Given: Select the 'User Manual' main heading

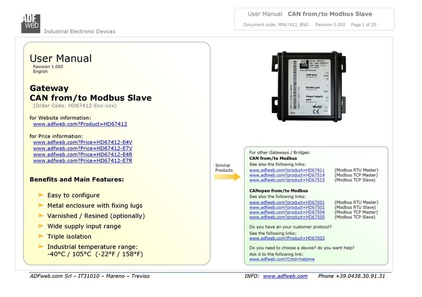Looking at the screenshot, I should 61,58.
